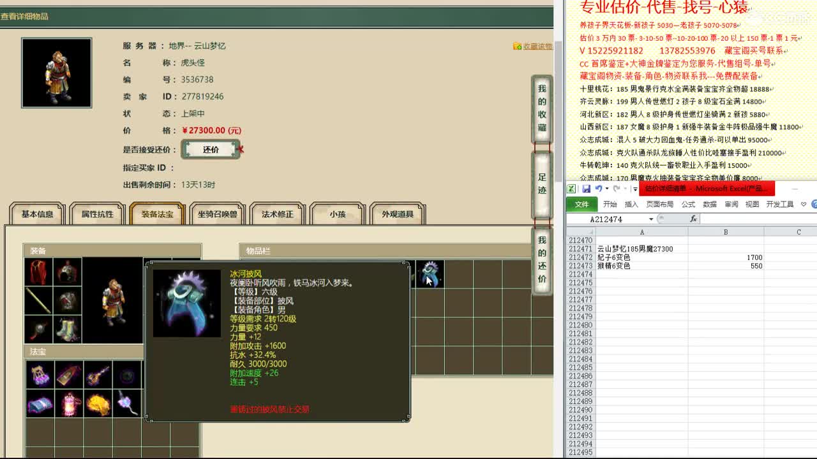Switch to the 坐骑召唤兽 tab
The height and width of the screenshot is (459, 817).
coord(217,214)
